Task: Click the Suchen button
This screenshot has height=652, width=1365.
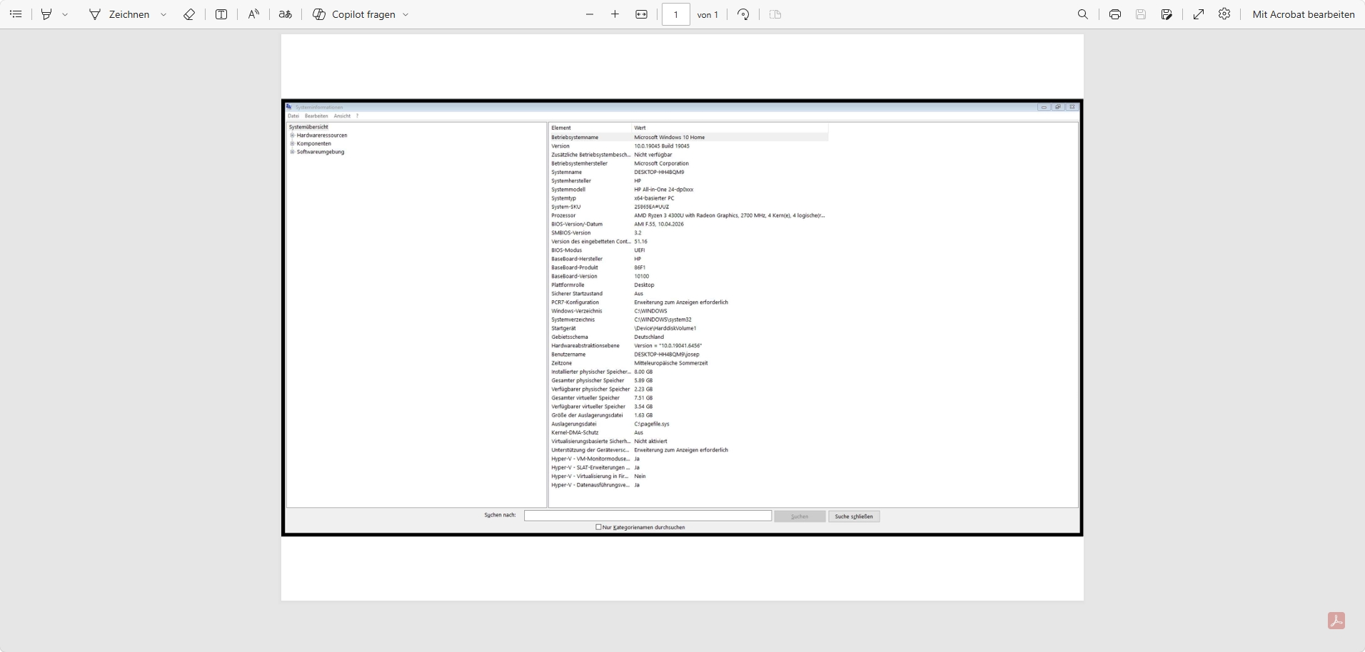Action: [x=800, y=516]
